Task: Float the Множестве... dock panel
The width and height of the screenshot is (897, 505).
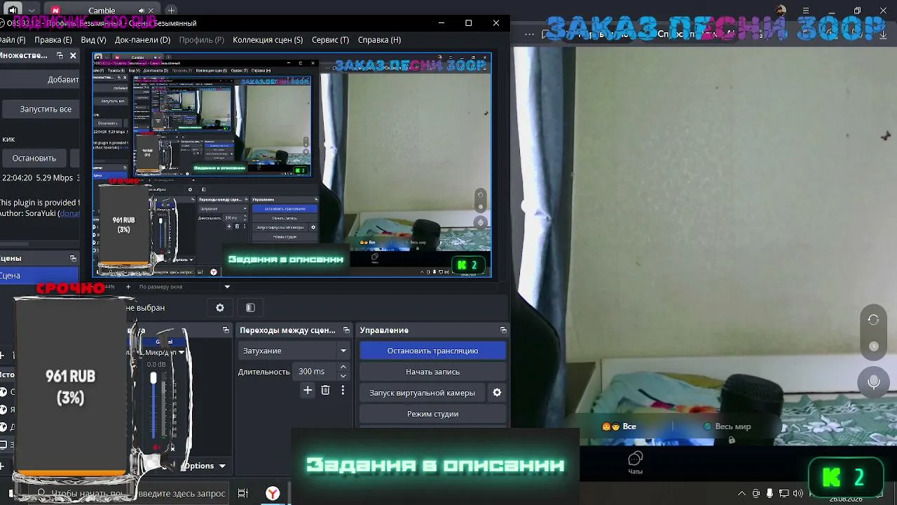Action: pyautogui.click(x=60, y=55)
